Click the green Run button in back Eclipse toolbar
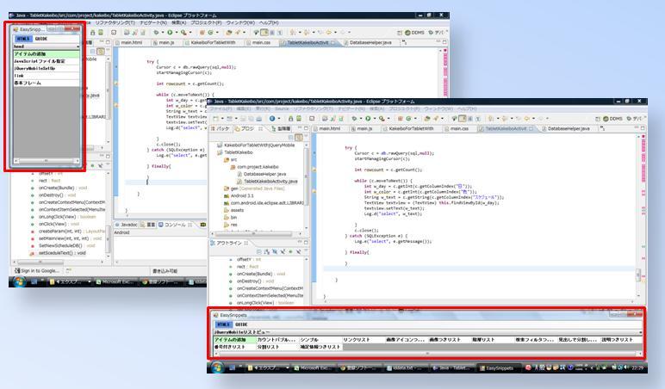 pyautogui.click(x=169, y=33)
